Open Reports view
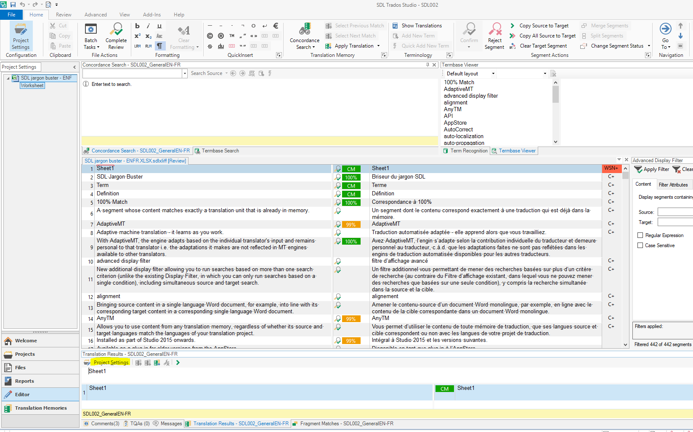This screenshot has height=432, width=693. (40, 381)
